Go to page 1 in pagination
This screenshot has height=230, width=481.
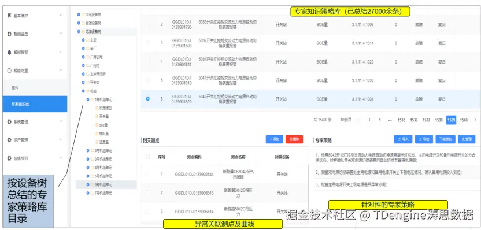380,120
